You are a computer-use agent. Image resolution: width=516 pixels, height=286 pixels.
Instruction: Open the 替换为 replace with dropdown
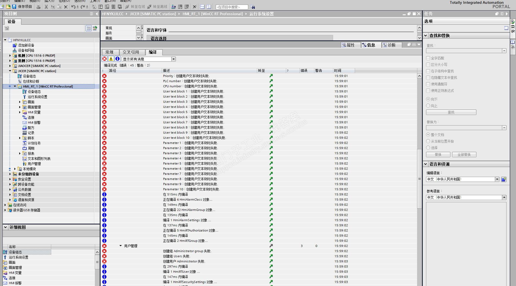pos(504,128)
